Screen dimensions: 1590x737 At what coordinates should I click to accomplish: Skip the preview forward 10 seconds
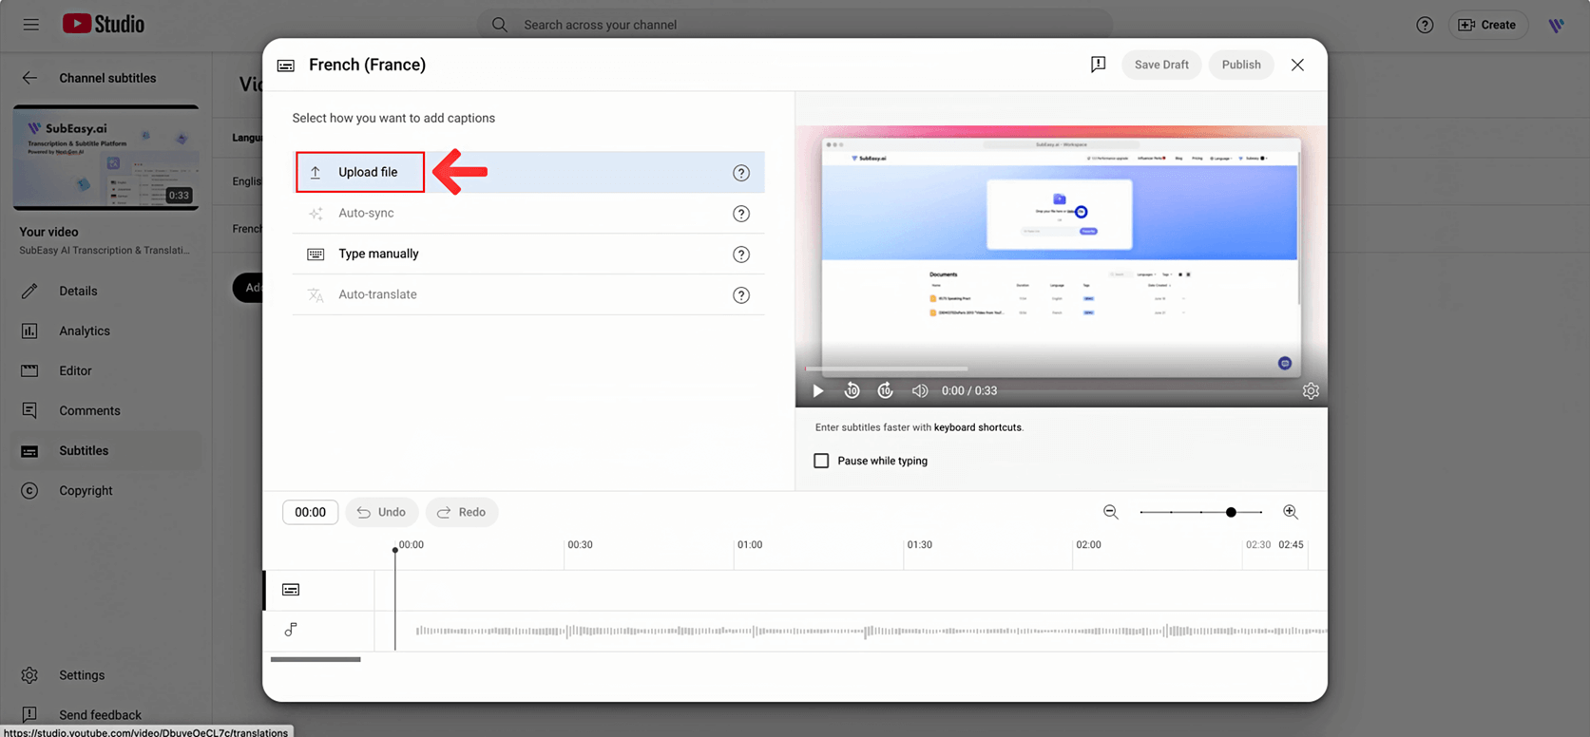(885, 390)
